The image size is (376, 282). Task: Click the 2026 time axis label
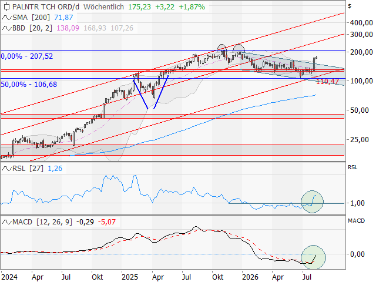[250, 277]
